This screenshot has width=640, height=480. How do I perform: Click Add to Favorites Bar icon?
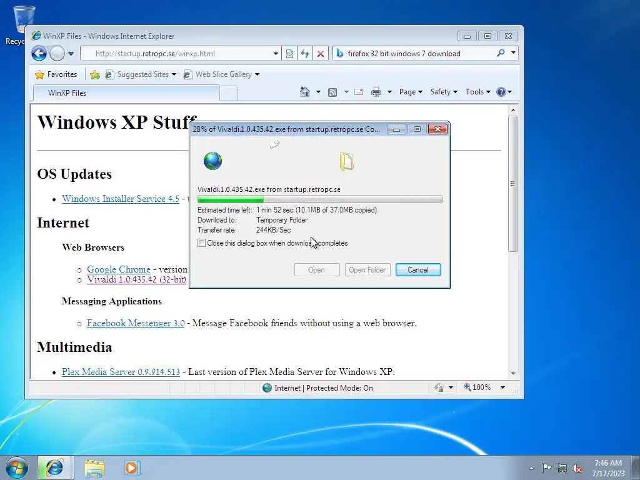95,74
